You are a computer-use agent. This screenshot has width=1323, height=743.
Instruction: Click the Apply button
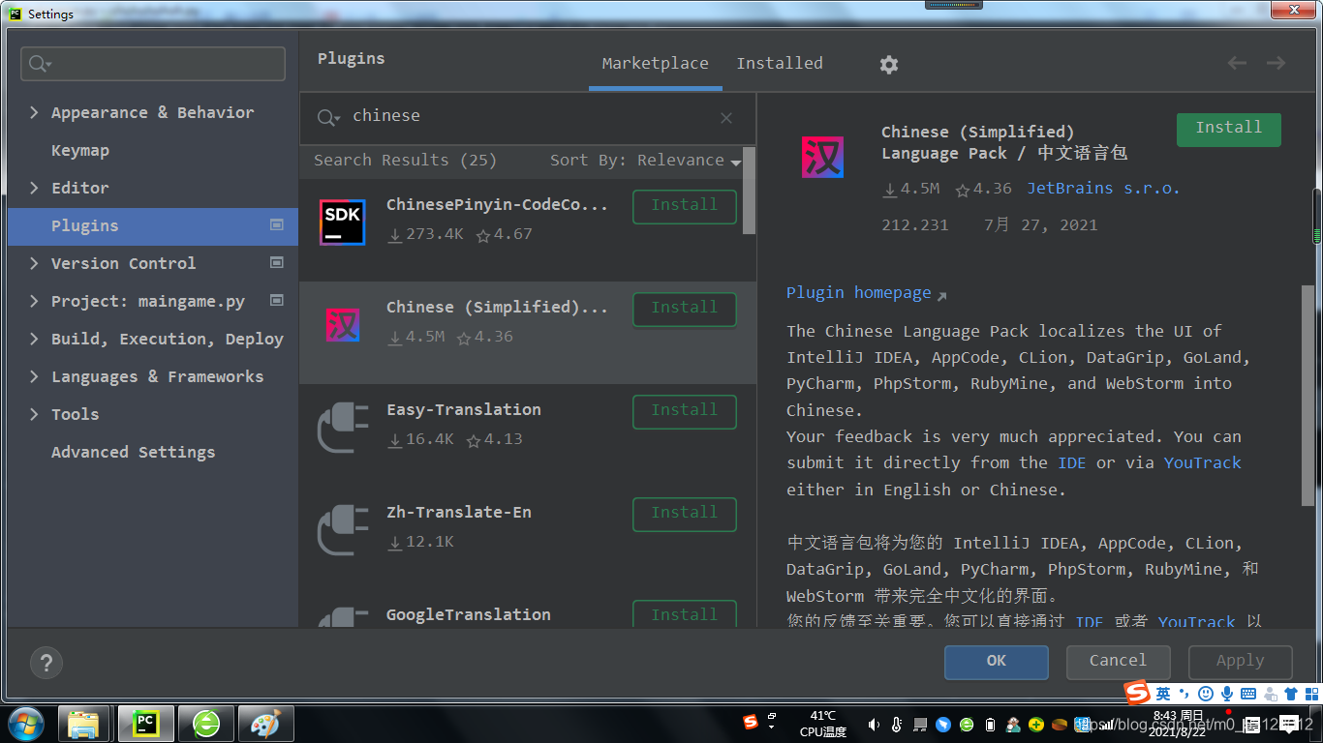(x=1241, y=662)
